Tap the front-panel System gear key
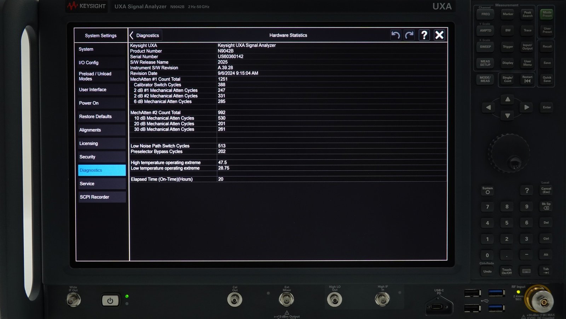This screenshot has height=319, width=566. click(x=487, y=190)
